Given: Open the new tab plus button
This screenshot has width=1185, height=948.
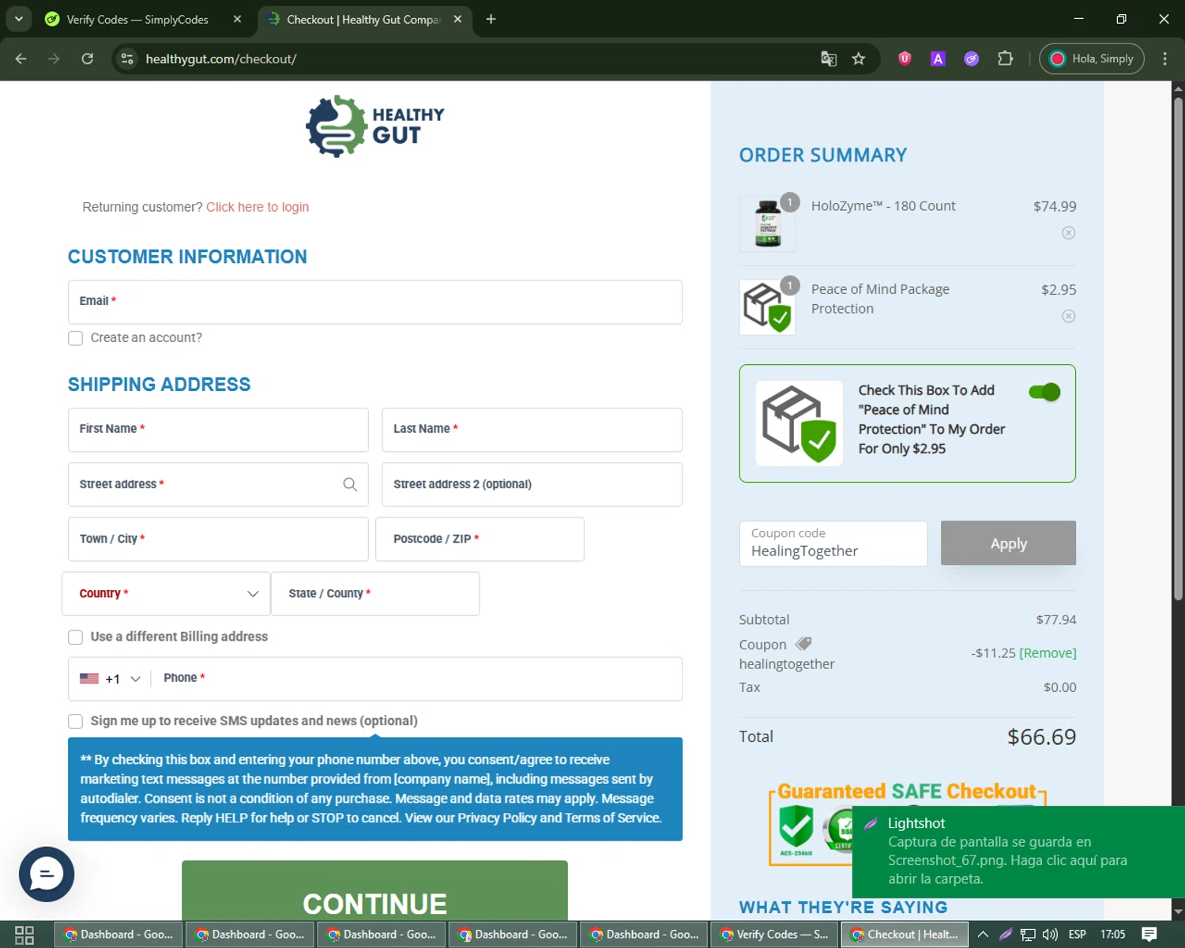Looking at the screenshot, I should (x=491, y=19).
